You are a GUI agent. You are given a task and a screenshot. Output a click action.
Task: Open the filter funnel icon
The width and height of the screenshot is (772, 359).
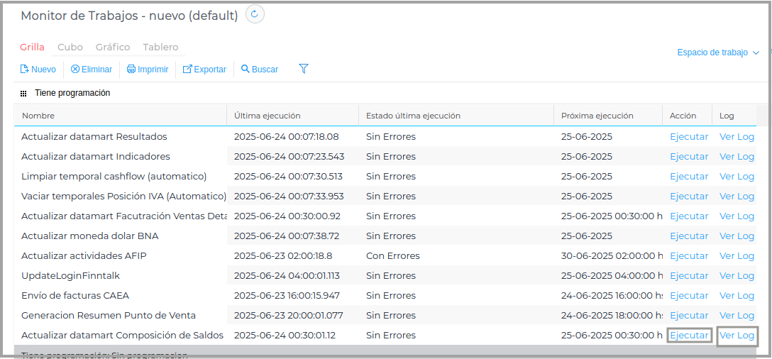coord(304,69)
